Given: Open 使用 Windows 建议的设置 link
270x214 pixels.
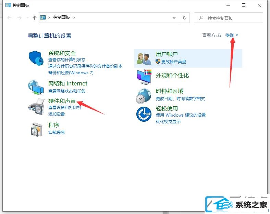Looking at the screenshot, I should point(181,115).
